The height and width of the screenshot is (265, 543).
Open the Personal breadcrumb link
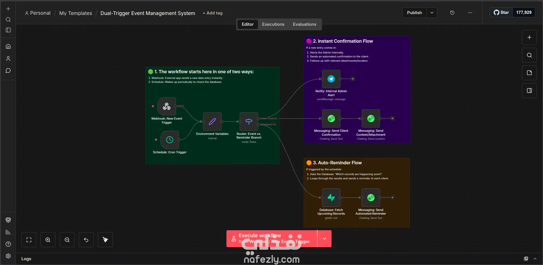(x=38, y=13)
